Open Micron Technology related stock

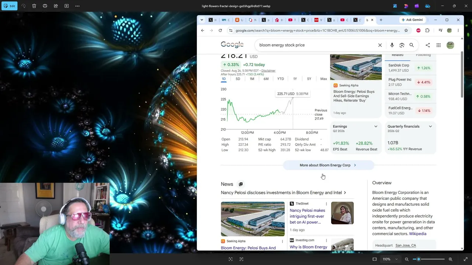pyautogui.click(x=411, y=96)
